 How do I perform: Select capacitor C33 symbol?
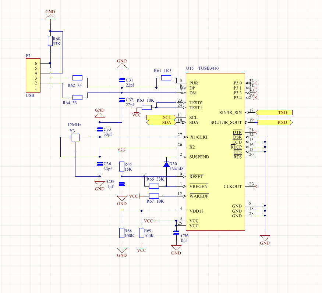tap(100, 129)
